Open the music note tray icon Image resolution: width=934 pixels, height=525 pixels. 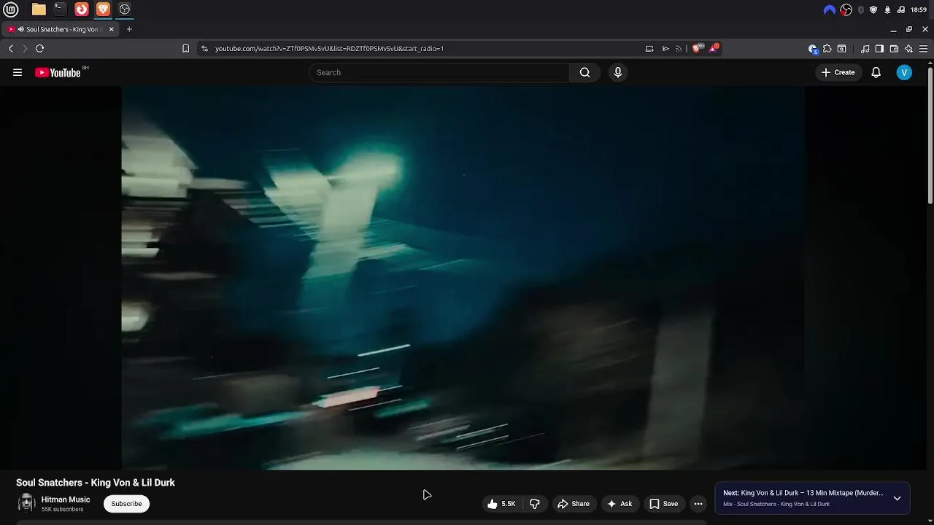coord(901,9)
